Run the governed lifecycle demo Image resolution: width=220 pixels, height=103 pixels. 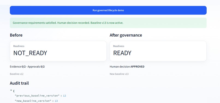[x=108, y=10]
